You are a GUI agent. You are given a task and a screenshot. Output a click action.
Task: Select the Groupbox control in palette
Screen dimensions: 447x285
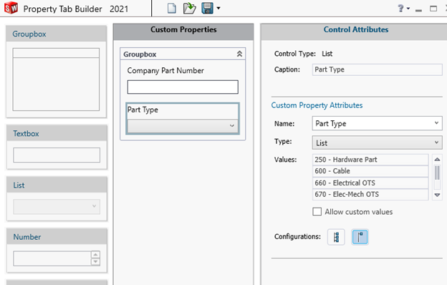click(56, 72)
